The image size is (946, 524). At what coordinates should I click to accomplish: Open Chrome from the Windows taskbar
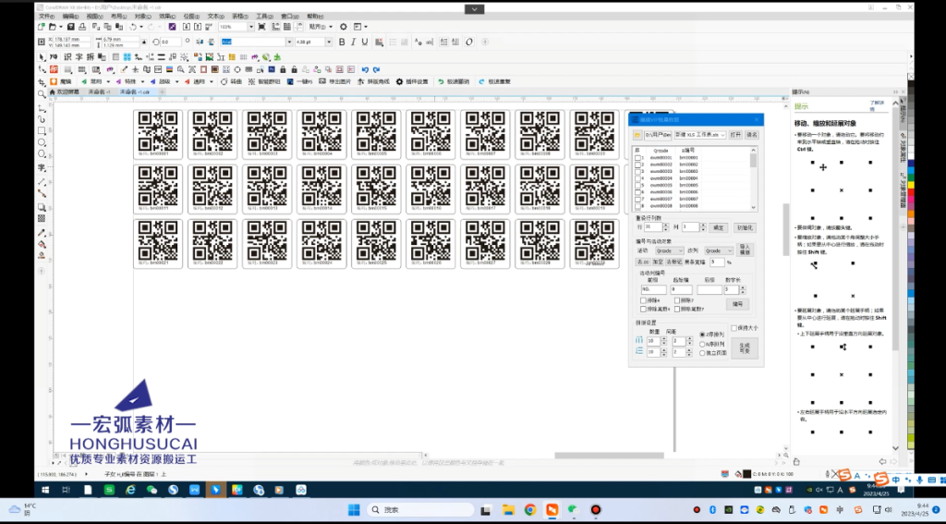530,509
